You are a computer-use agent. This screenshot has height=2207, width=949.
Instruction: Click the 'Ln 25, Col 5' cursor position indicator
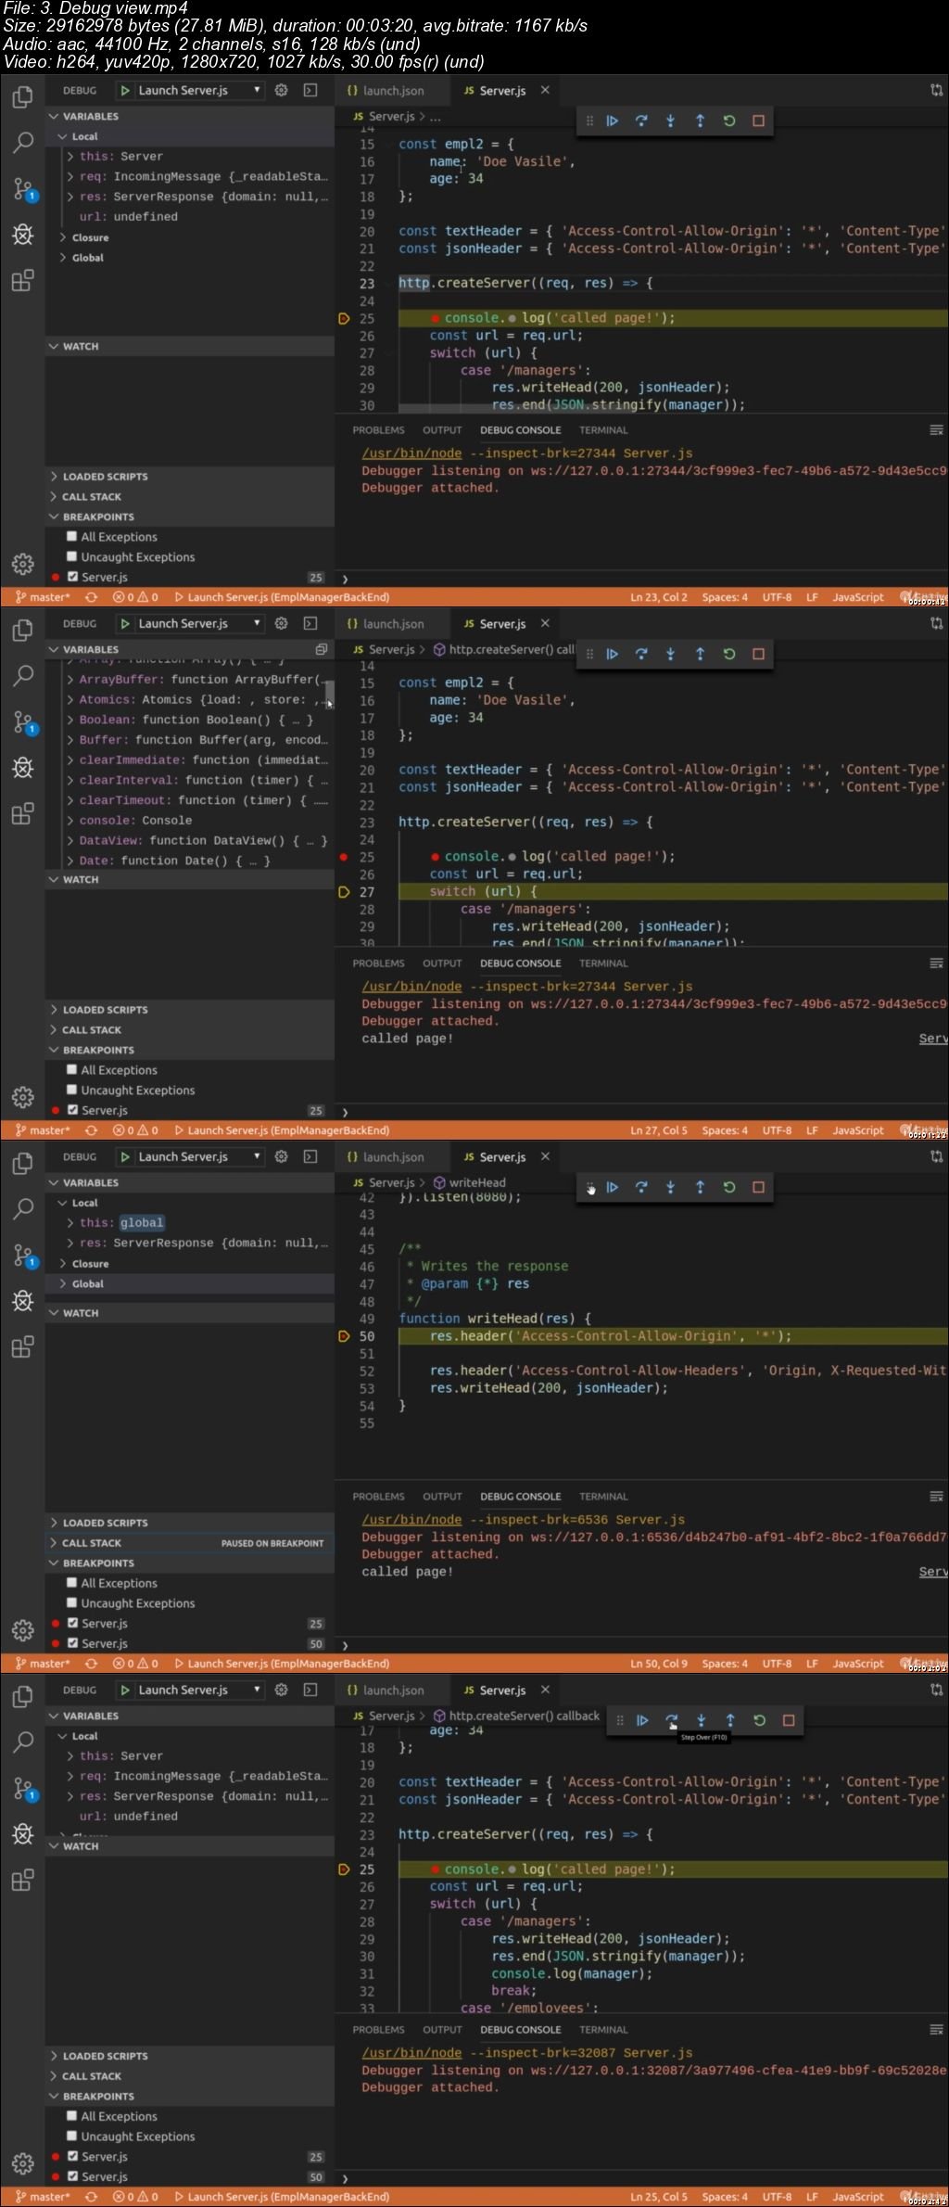click(x=659, y=2197)
